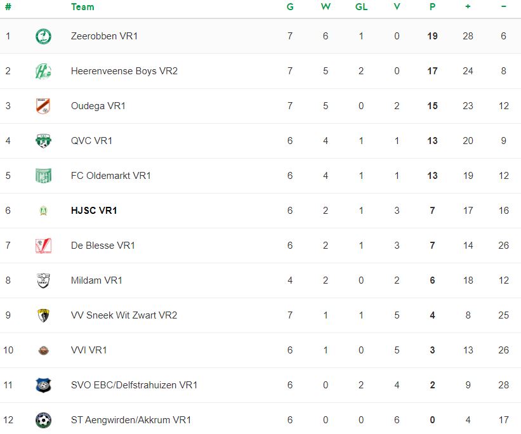This screenshot has width=521, height=434.
Task: Click the Mildam VR1 team name
Action: pos(96,280)
